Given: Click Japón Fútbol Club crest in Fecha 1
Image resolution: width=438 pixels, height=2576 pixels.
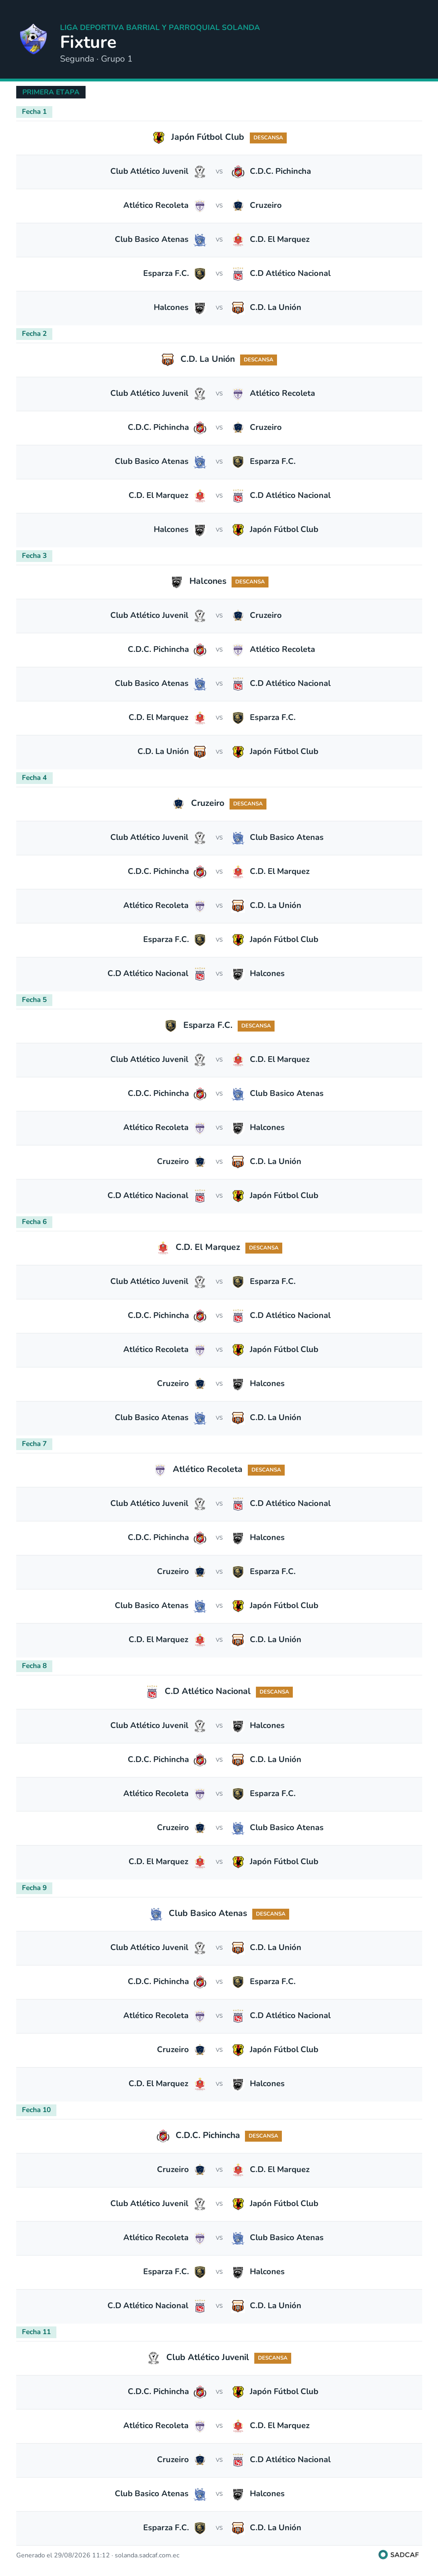Looking at the screenshot, I should pyautogui.click(x=158, y=137).
